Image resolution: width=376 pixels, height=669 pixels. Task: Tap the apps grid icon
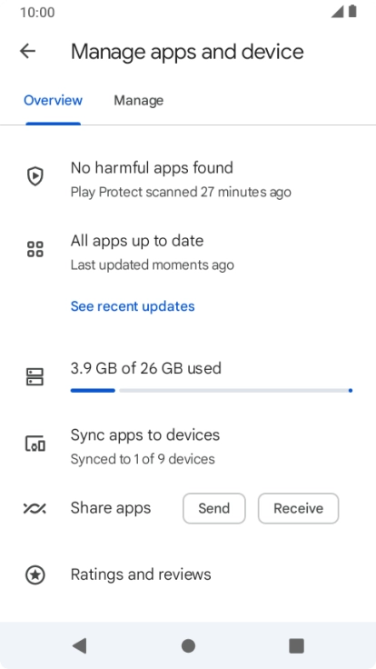pos(35,249)
